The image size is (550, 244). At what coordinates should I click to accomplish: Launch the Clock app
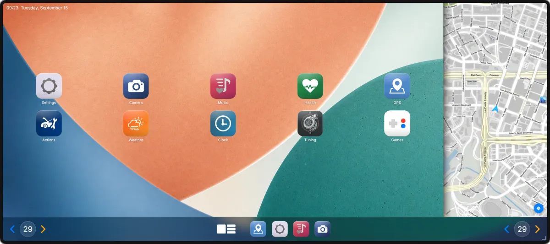point(223,124)
